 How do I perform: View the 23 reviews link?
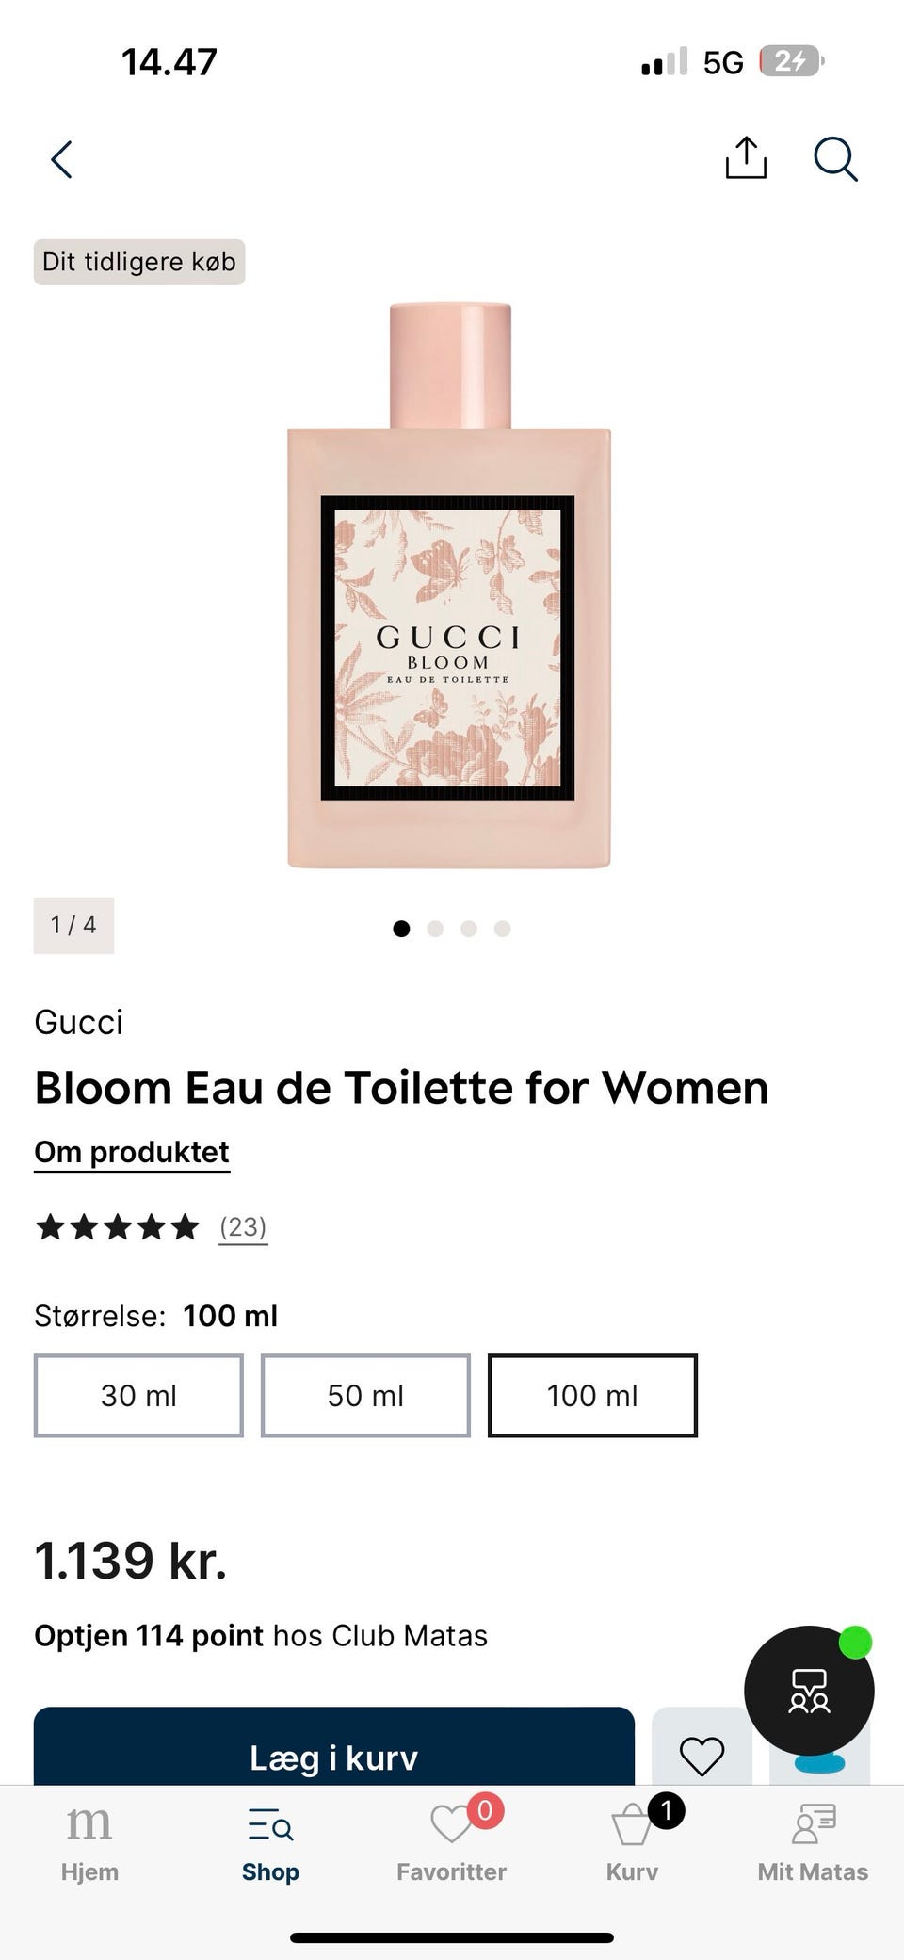[x=243, y=1226]
